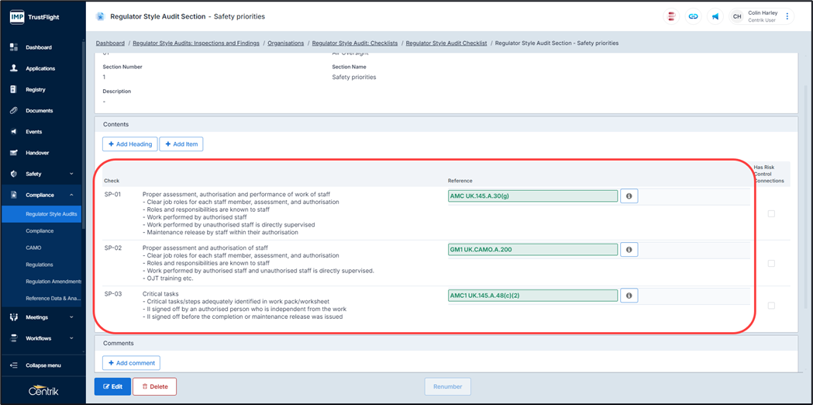Click the AMC UK.145.A.30(g) reference field
813x405 pixels.
click(532, 196)
